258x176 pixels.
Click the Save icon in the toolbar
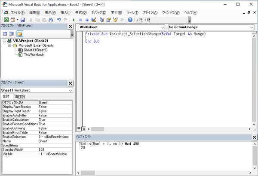[23, 20]
